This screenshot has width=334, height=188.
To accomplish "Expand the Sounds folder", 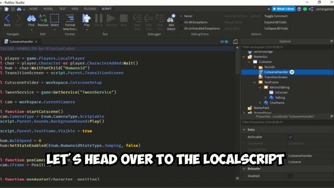I will 255,67.
